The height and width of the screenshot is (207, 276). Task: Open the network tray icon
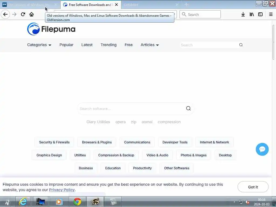point(241,202)
